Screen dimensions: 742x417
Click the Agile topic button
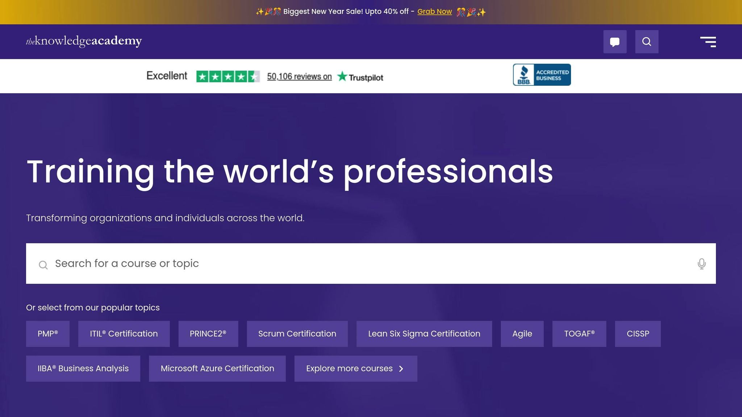click(522, 333)
